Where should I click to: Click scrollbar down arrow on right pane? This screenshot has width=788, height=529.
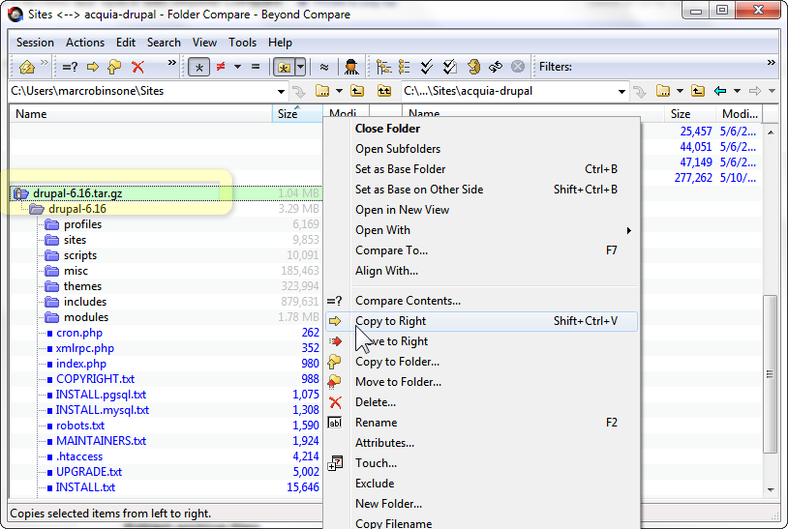coord(771,490)
